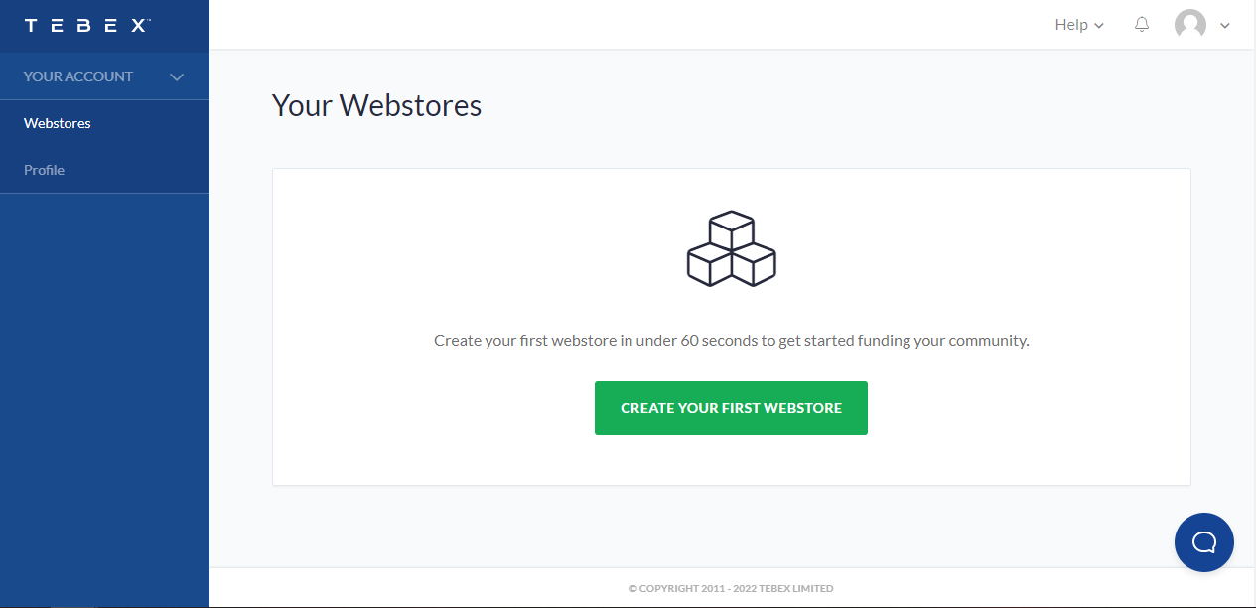The image size is (1256, 608).
Task: Open the live chat bubble
Action: tap(1204, 542)
